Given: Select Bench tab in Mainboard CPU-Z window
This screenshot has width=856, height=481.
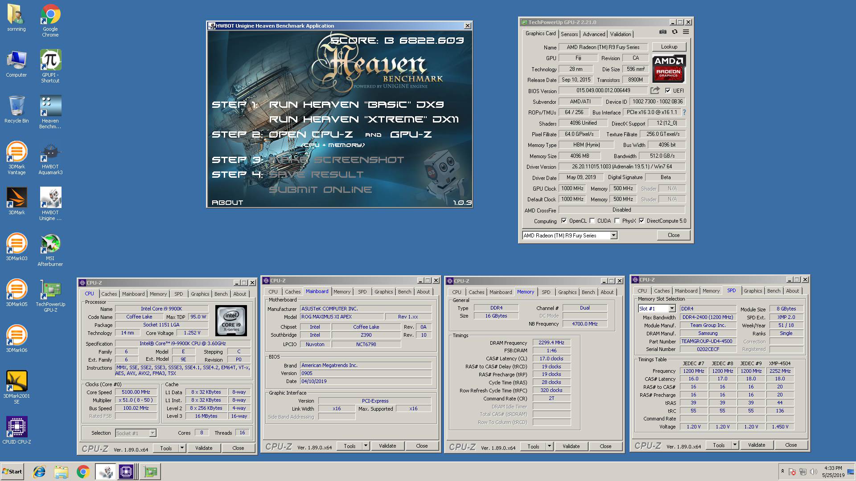Looking at the screenshot, I should [x=405, y=292].
